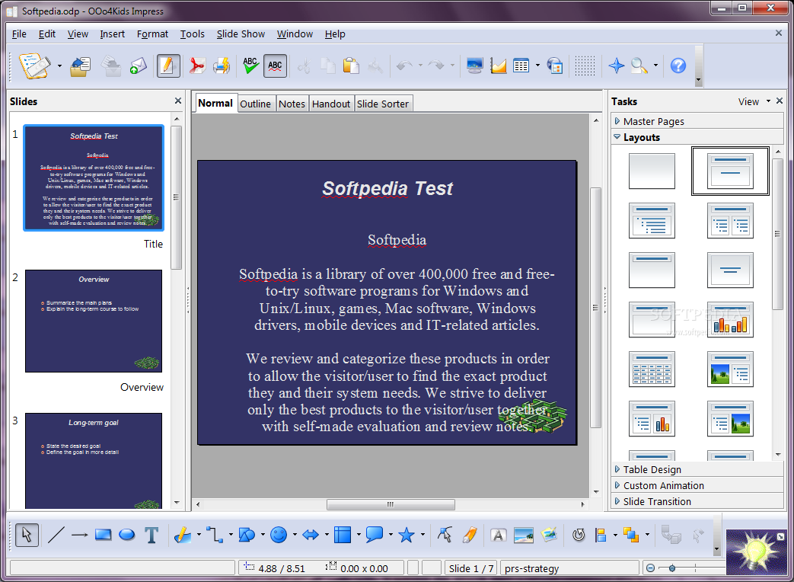The height and width of the screenshot is (582, 794).
Task: Open New document dropdown arrow
Action: click(x=59, y=66)
